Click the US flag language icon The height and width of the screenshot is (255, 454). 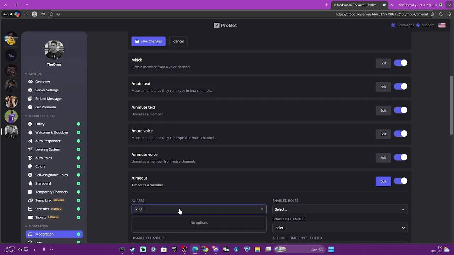point(442,25)
